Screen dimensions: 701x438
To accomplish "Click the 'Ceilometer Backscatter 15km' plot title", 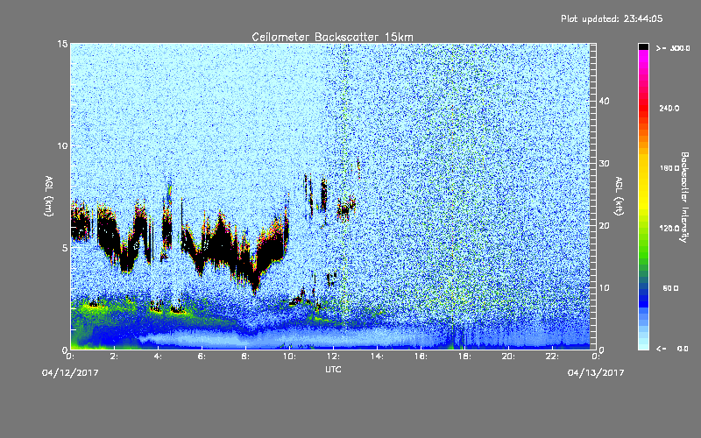I will pyautogui.click(x=332, y=37).
